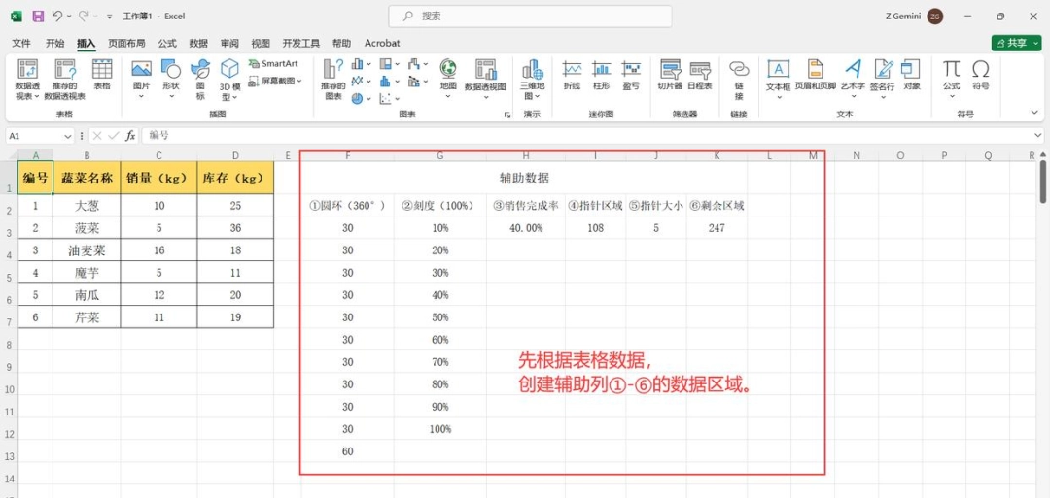The height and width of the screenshot is (498, 1050).
Task: Expand the formula bar
Action: pos(1038,136)
